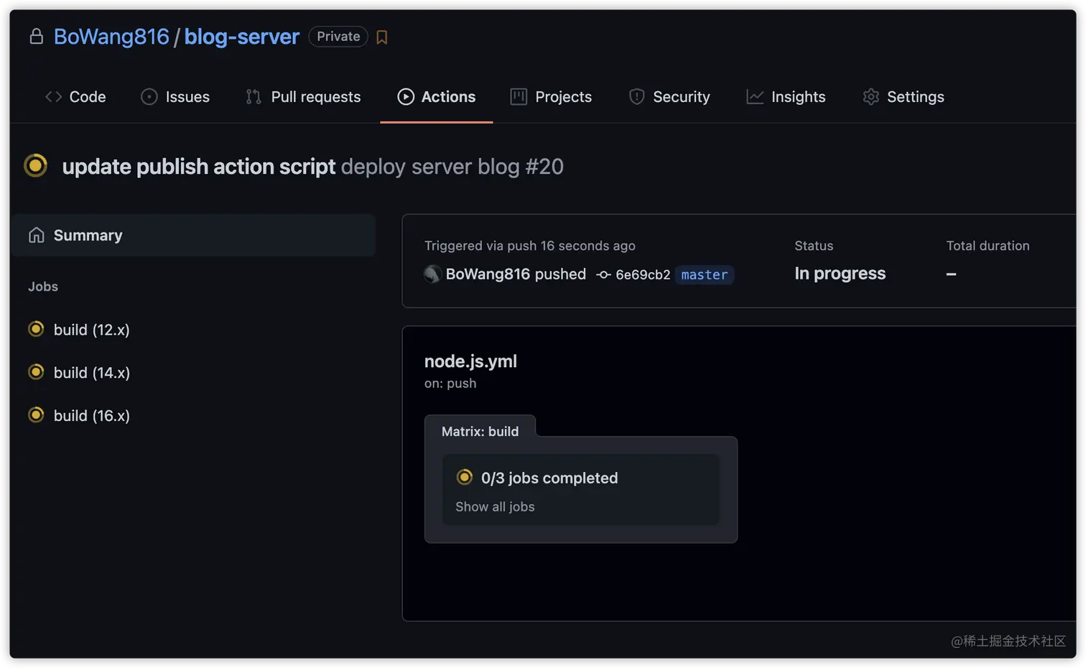Select the Actions play-circle icon in the navigation
1086x668 pixels.
pos(407,96)
